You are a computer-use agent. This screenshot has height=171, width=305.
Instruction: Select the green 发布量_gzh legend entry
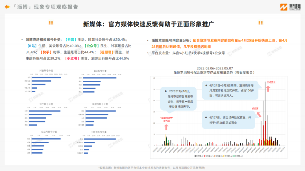pos(238,156)
